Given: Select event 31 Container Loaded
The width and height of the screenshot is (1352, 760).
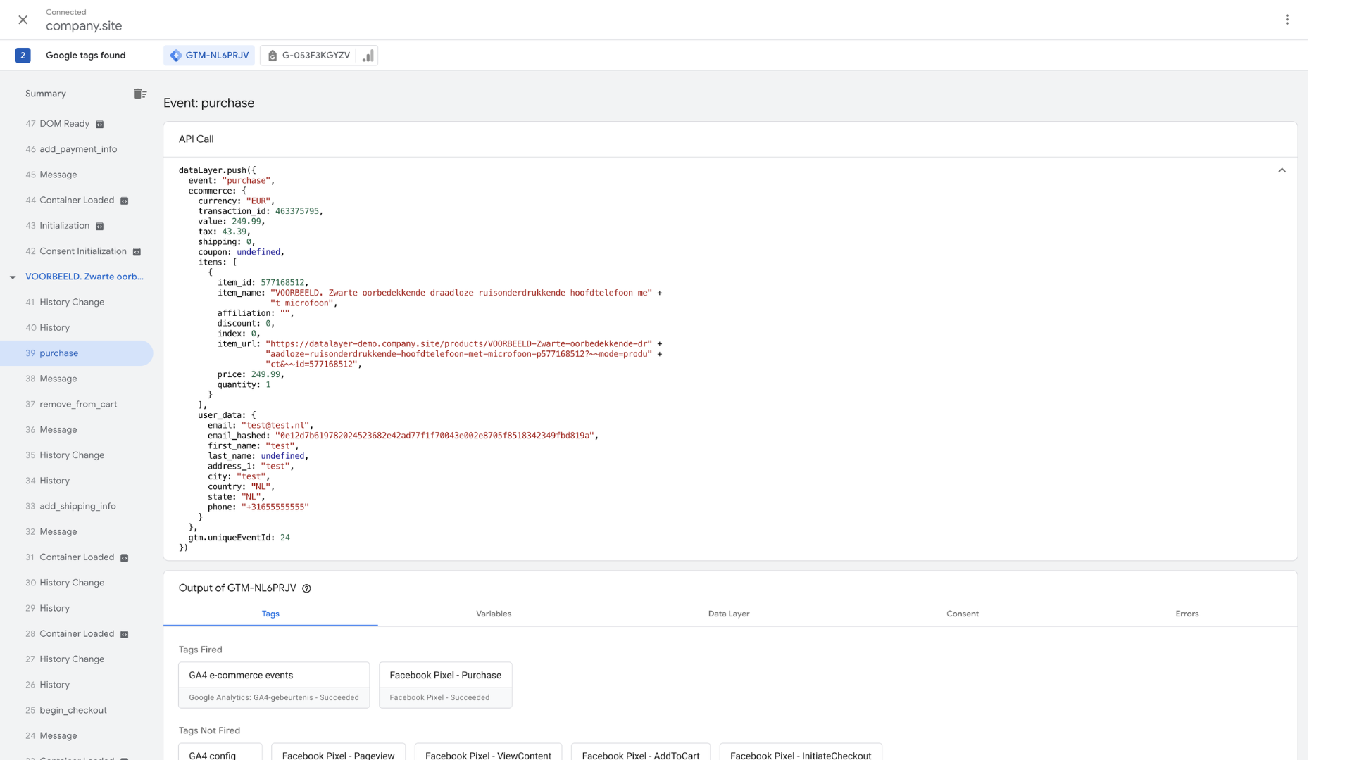Looking at the screenshot, I should (x=70, y=557).
